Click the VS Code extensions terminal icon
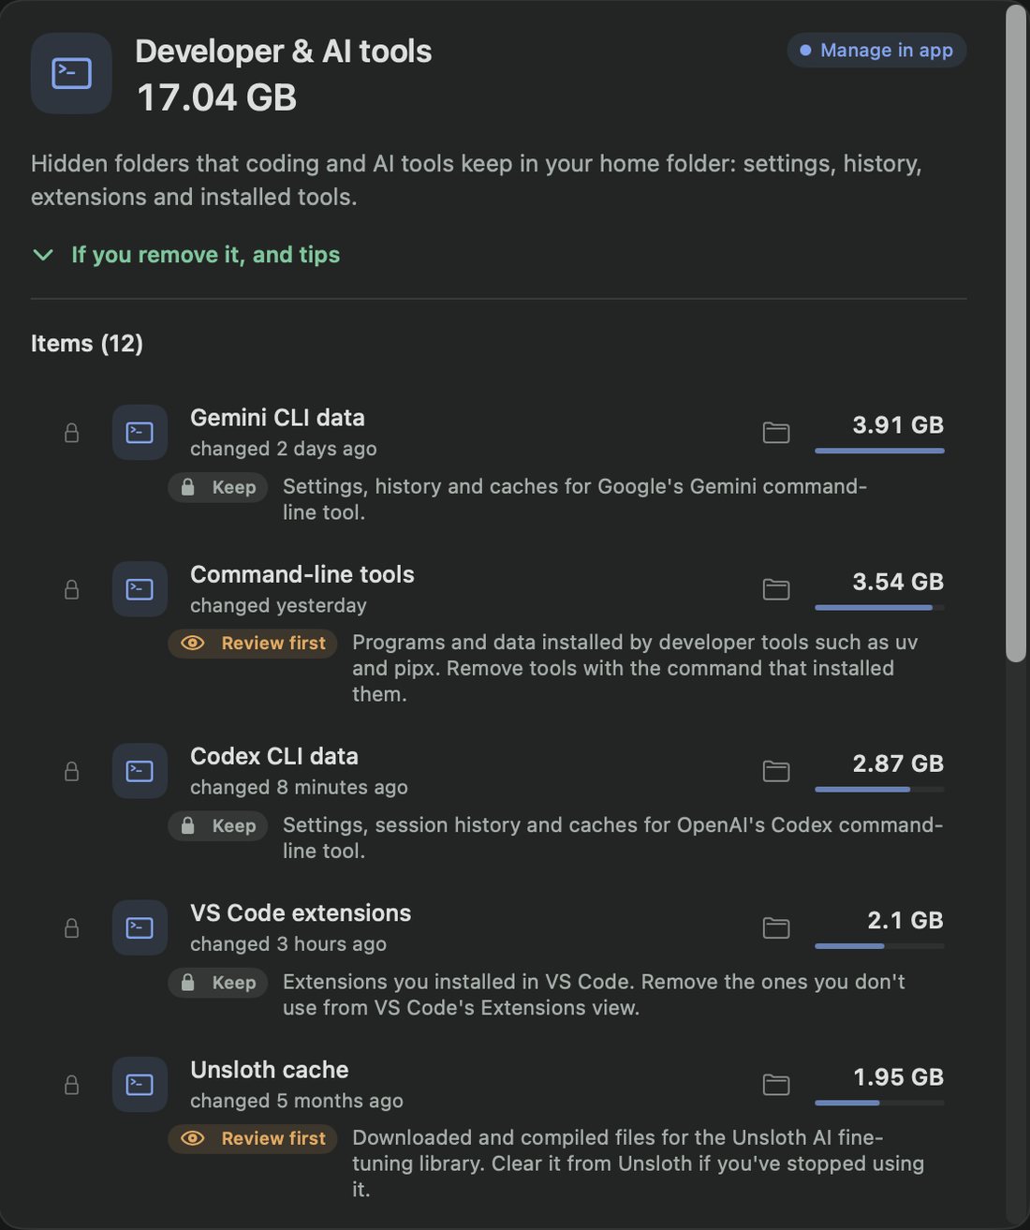The width and height of the screenshot is (1030, 1230). (x=140, y=927)
